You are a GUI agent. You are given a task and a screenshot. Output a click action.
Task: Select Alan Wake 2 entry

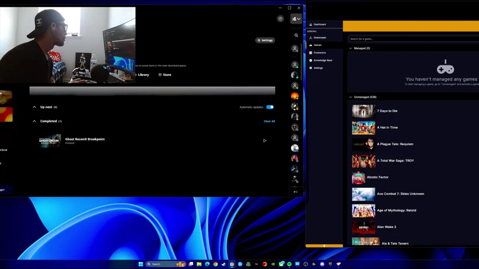point(386,227)
